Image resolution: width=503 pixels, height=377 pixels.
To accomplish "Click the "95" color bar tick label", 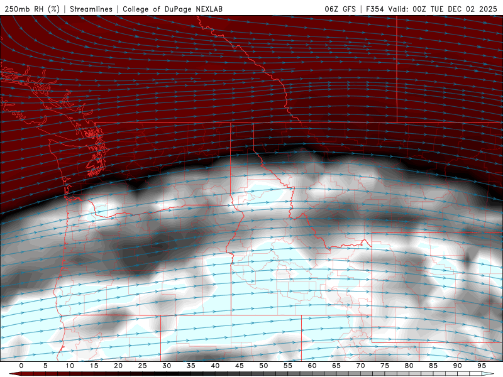I will pyautogui.click(x=482, y=366).
